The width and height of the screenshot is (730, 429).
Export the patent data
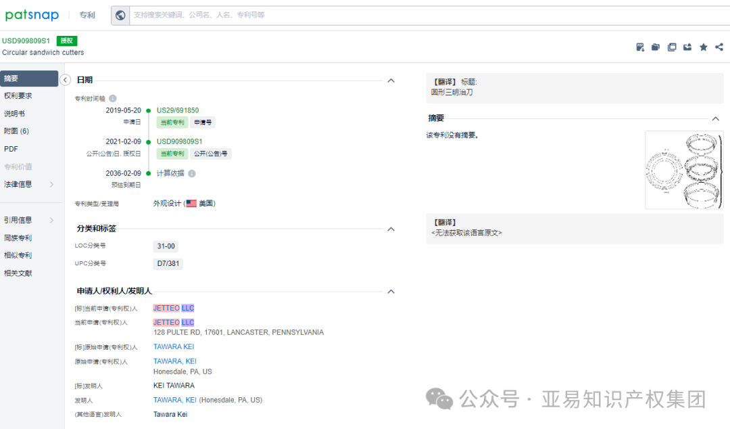point(687,47)
